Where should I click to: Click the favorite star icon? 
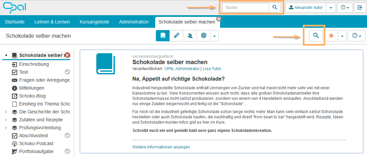point(331,36)
